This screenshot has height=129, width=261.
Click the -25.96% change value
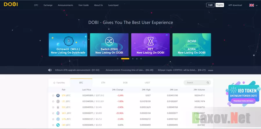tap(120, 113)
